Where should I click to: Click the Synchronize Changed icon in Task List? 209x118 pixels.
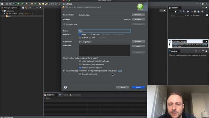(x=202, y=12)
